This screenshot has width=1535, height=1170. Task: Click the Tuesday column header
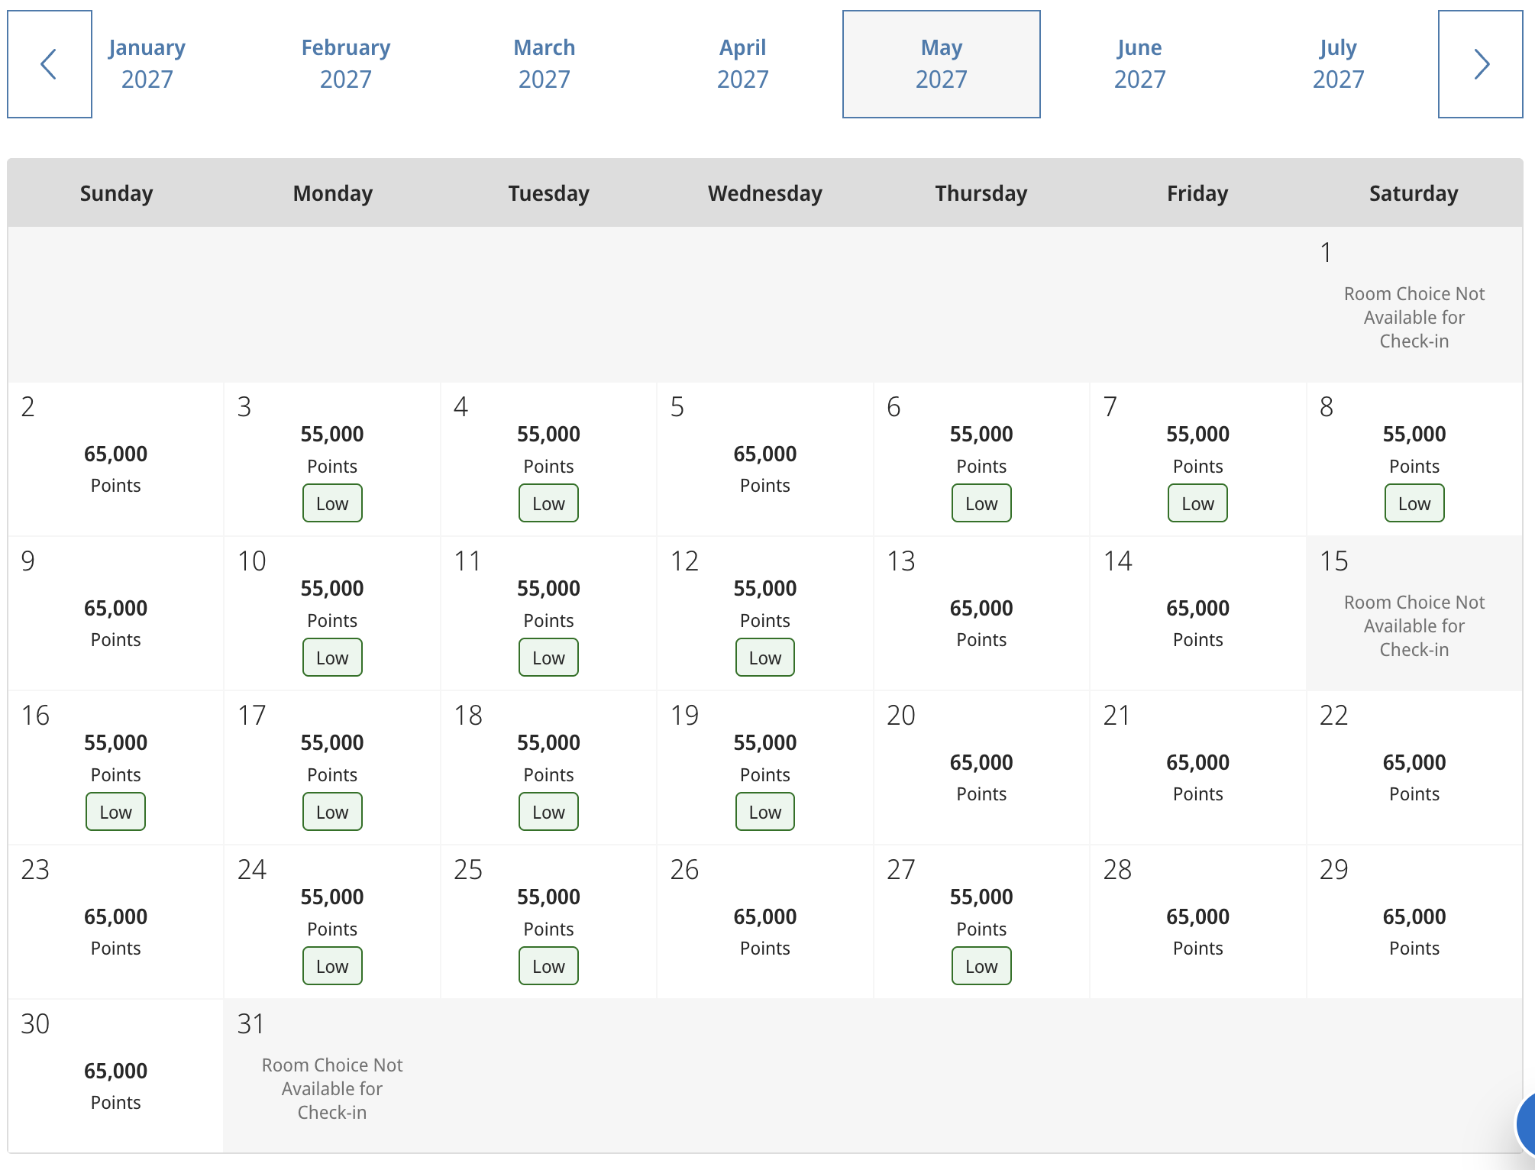[548, 193]
